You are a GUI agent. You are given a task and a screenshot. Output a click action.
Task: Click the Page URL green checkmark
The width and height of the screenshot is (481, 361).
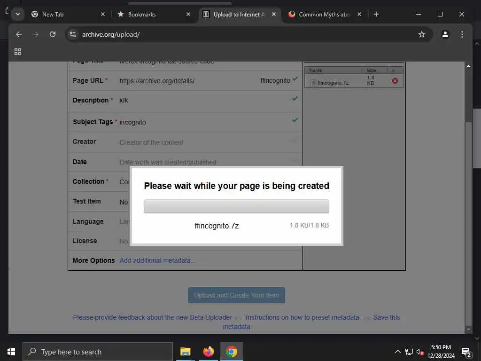point(295,79)
